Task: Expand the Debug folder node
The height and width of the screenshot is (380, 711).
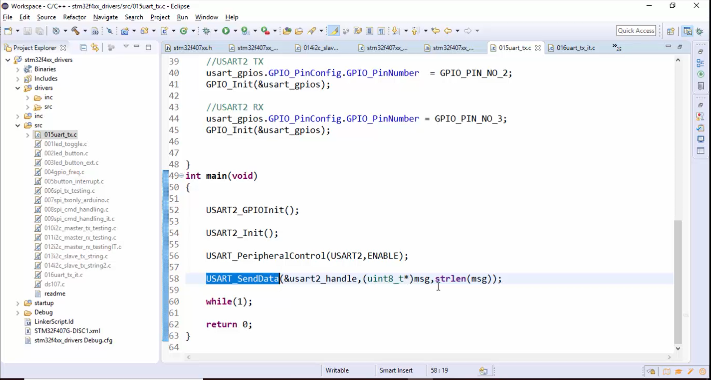Action: pos(17,313)
